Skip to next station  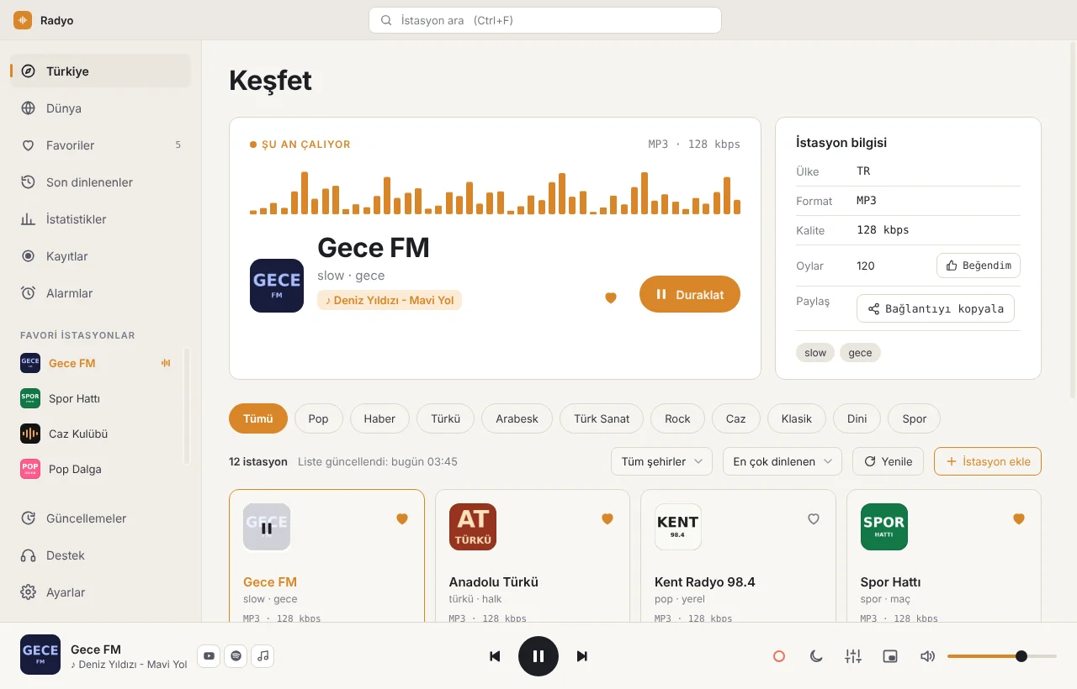581,656
